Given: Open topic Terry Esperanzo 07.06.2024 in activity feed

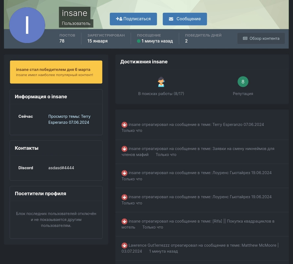Looking at the screenshot, I should 238,124.
